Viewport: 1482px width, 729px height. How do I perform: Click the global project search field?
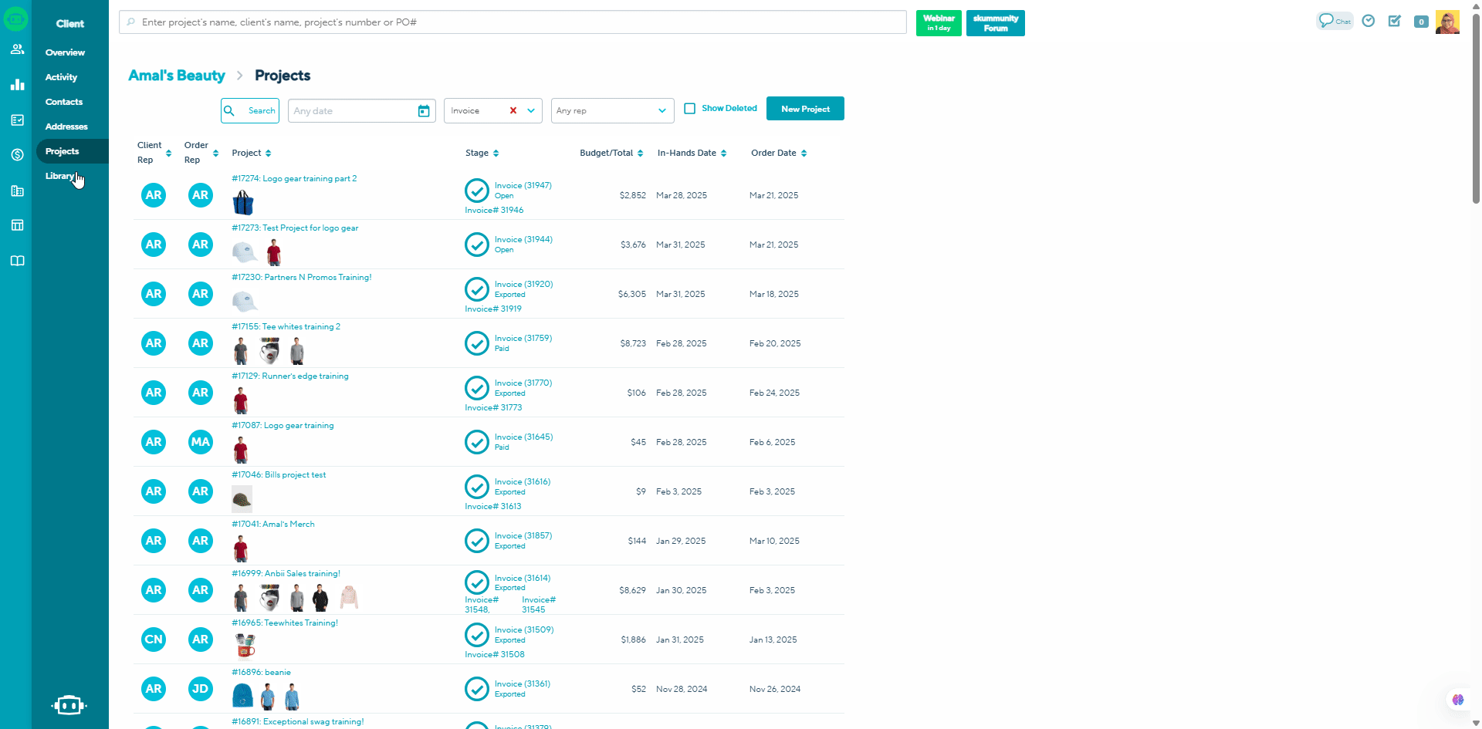point(513,22)
